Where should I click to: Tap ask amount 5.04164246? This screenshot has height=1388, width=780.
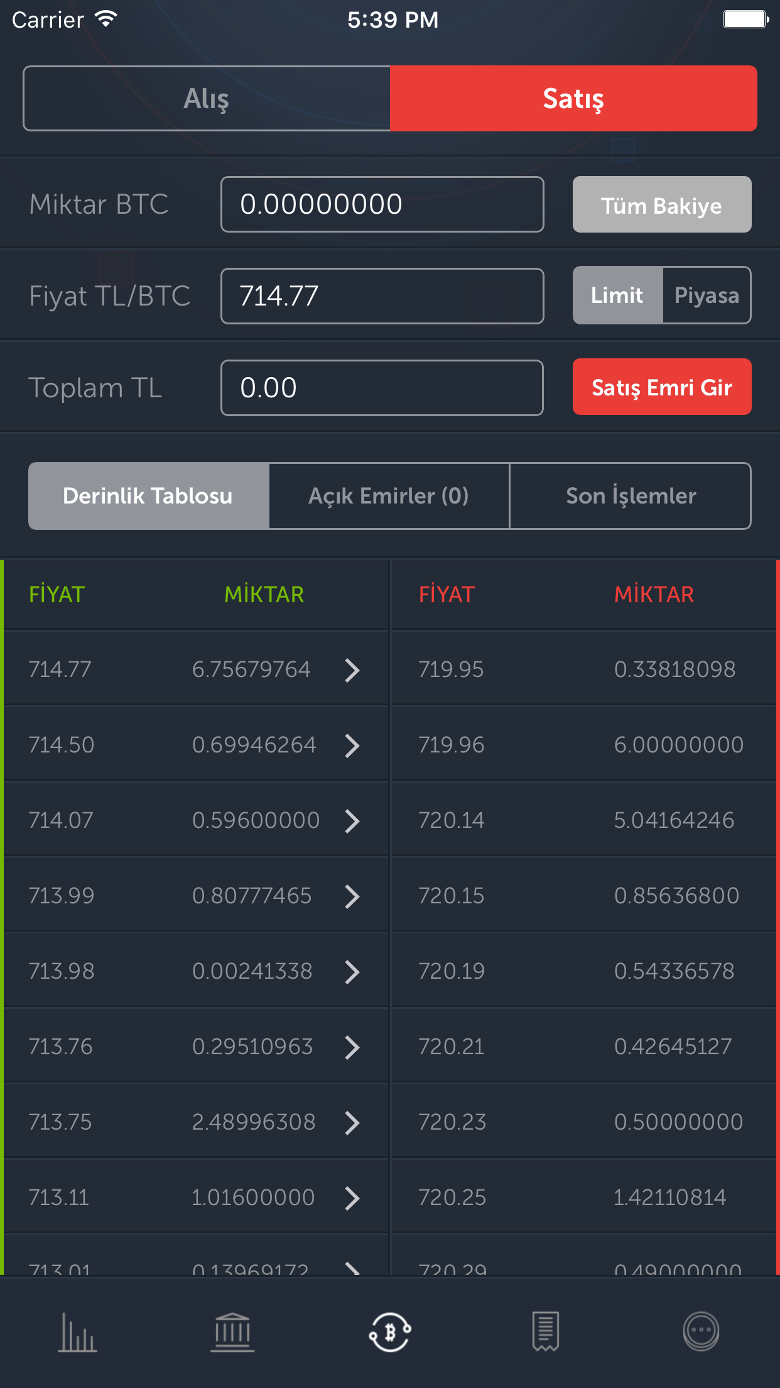pyautogui.click(x=674, y=820)
